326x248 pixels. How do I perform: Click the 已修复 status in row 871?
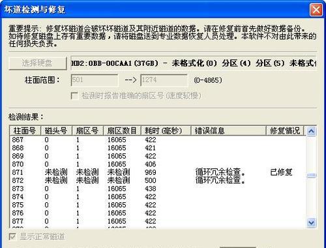[281, 172]
